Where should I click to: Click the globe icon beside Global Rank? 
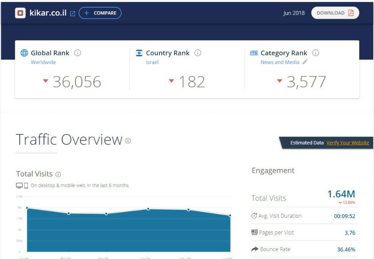[x=24, y=53]
